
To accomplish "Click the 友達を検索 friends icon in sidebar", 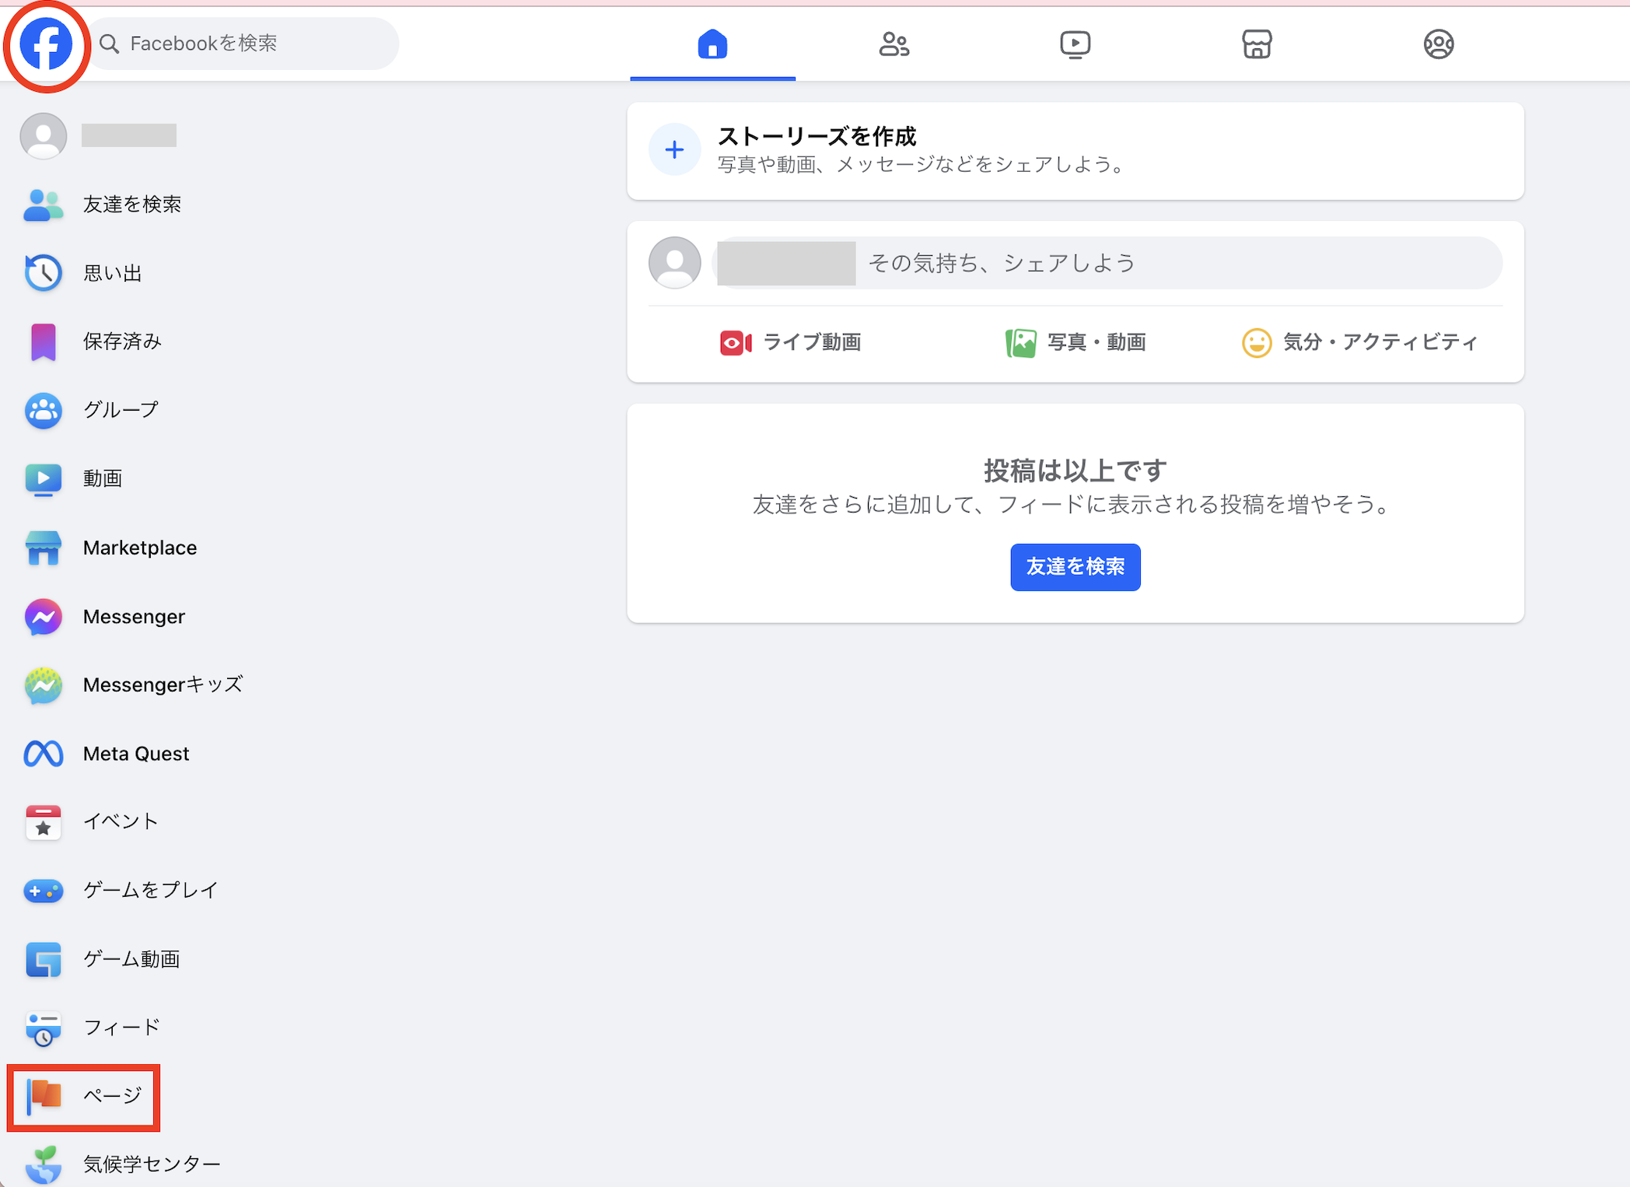I will 44,205.
